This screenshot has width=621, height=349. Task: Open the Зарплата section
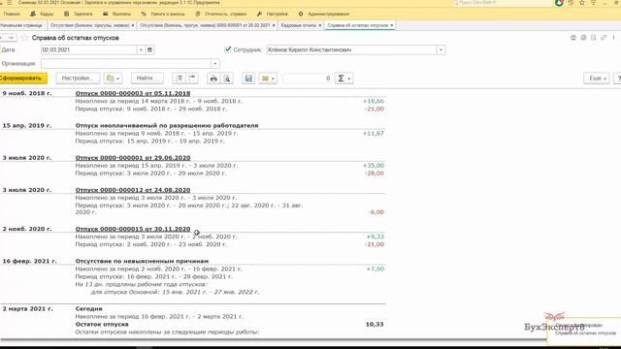pos(79,14)
